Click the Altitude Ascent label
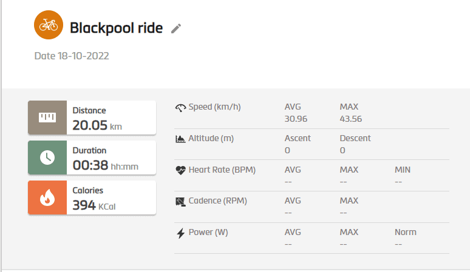Screen dimensions: 470x272 [x=298, y=138]
